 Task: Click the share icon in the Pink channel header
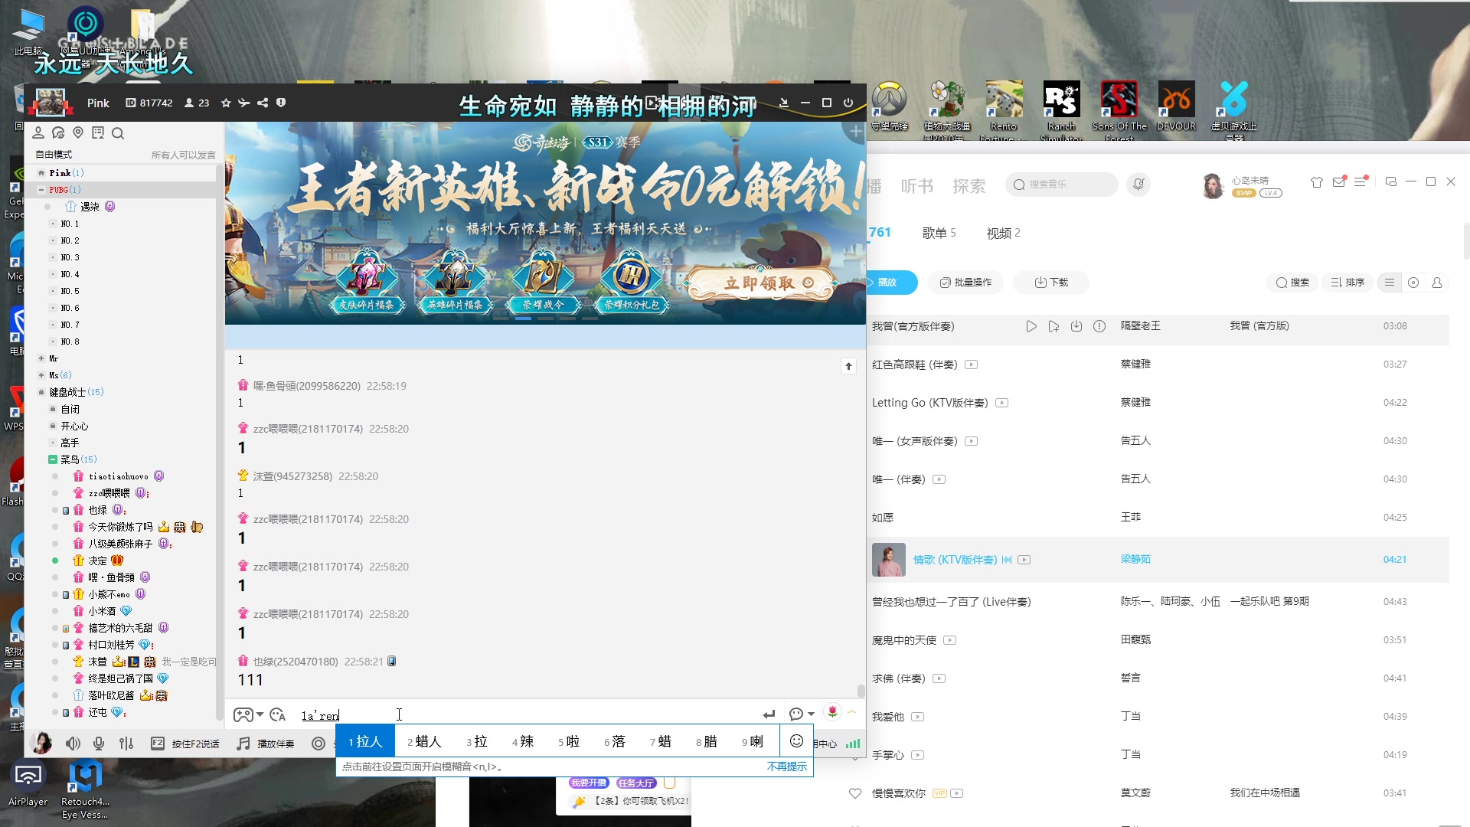[x=263, y=103]
